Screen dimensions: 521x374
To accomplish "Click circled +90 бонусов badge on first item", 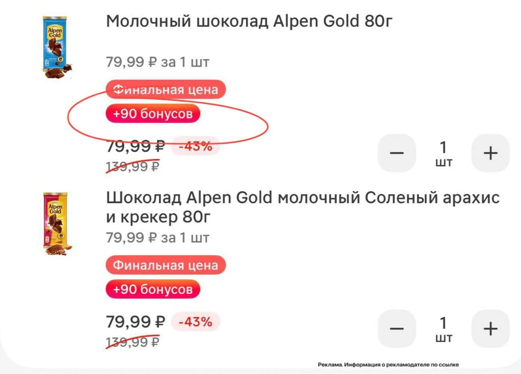I will pyautogui.click(x=153, y=114).
